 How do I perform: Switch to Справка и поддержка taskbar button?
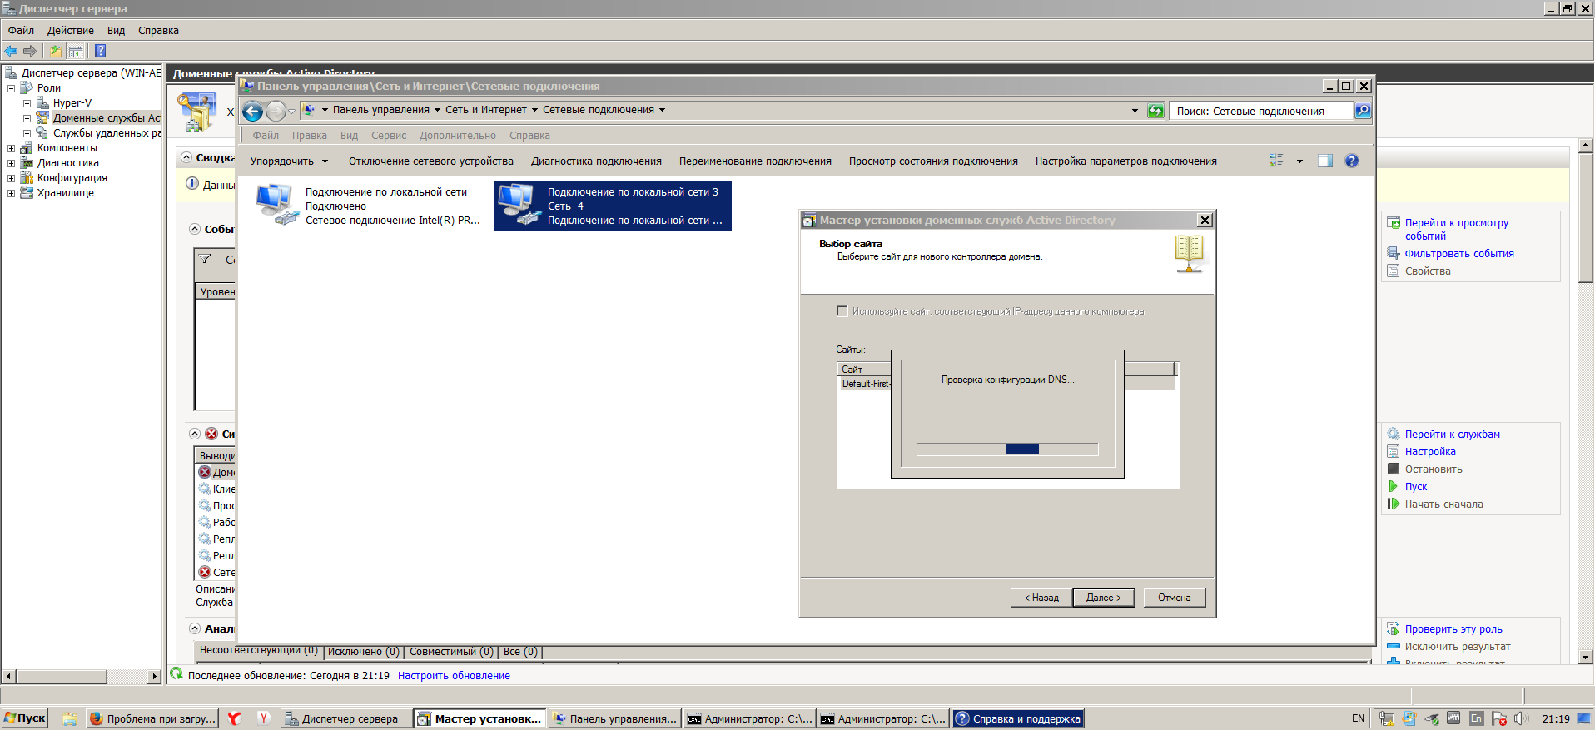1018,718
